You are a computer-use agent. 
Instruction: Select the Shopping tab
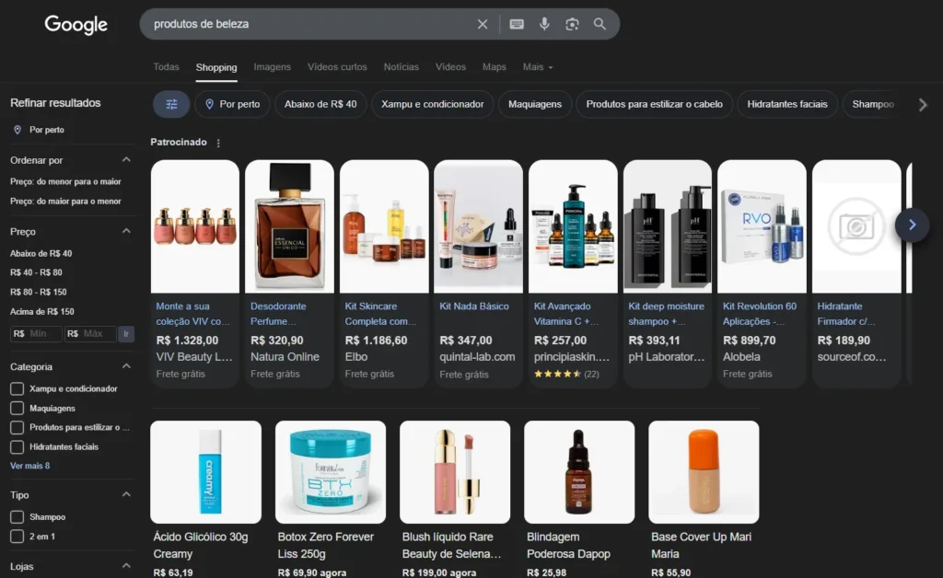coord(216,67)
